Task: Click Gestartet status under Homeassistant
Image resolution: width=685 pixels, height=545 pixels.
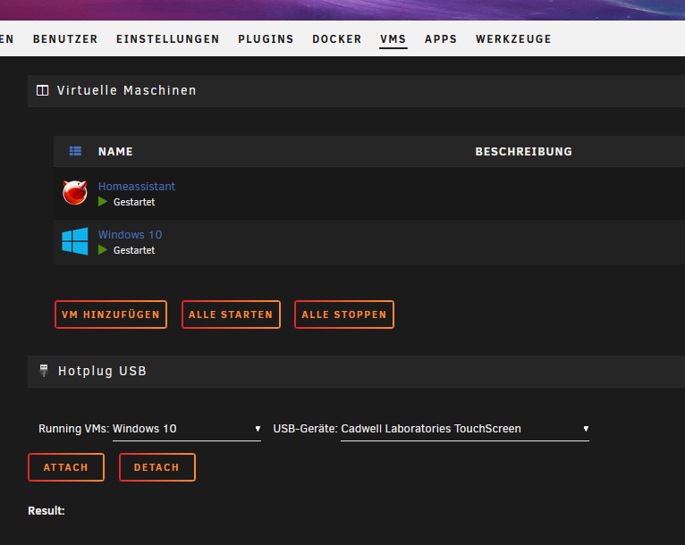Action: coord(133,202)
